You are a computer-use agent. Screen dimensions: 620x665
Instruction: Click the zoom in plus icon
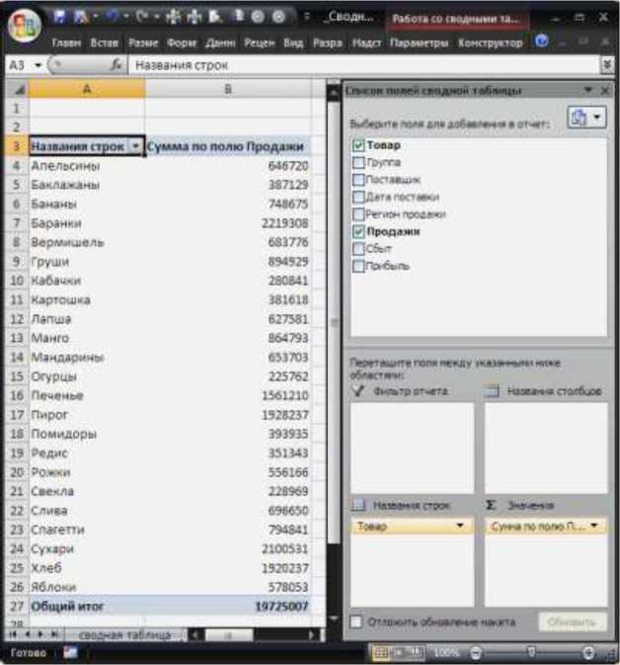[588, 653]
